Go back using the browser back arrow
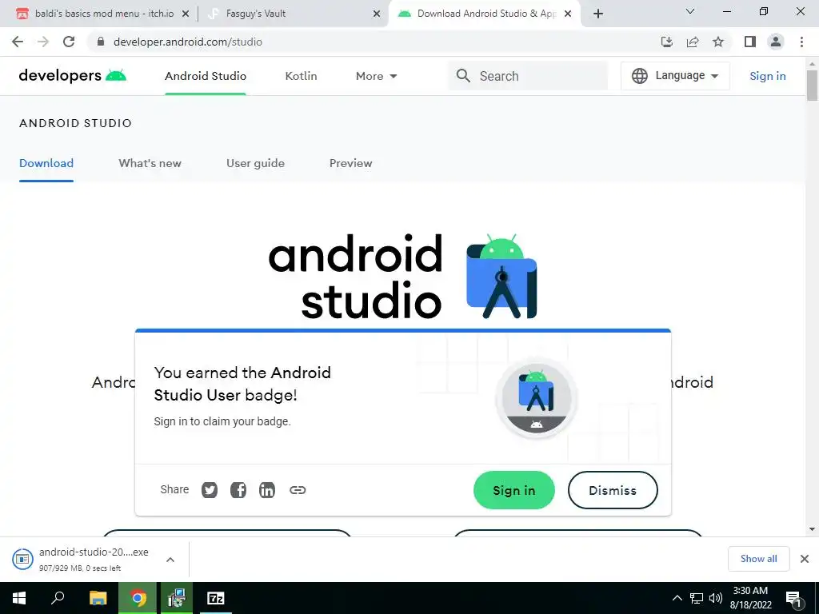The width and height of the screenshot is (819, 614). click(18, 42)
